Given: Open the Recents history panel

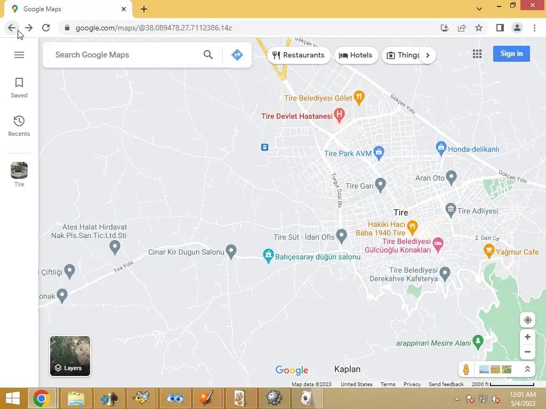Looking at the screenshot, I should pyautogui.click(x=19, y=126).
